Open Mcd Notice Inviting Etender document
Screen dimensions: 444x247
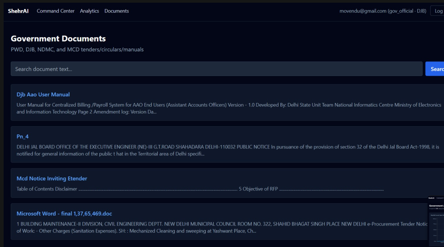[x=52, y=178]
